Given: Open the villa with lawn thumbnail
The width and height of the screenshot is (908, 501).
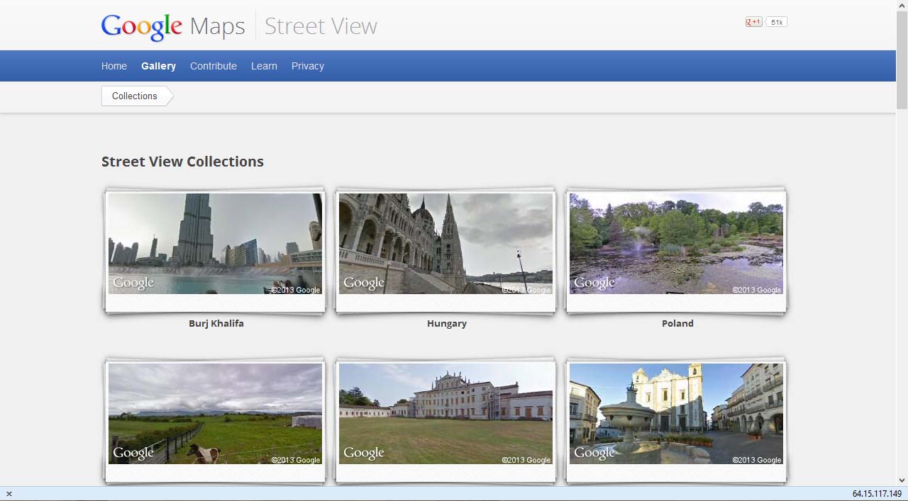Looking at the screenshot, I should [x=445, y=414].
